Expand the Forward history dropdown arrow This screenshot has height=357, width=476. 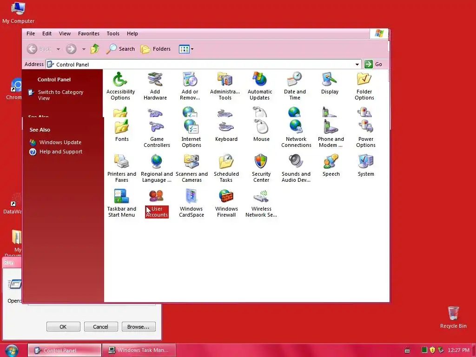84,49
